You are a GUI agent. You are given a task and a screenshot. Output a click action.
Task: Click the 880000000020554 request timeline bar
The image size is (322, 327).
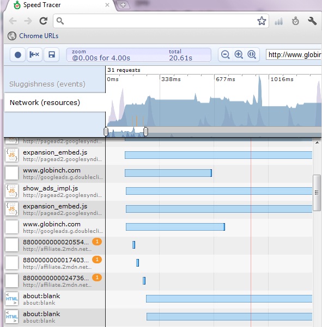click(133, 245)
